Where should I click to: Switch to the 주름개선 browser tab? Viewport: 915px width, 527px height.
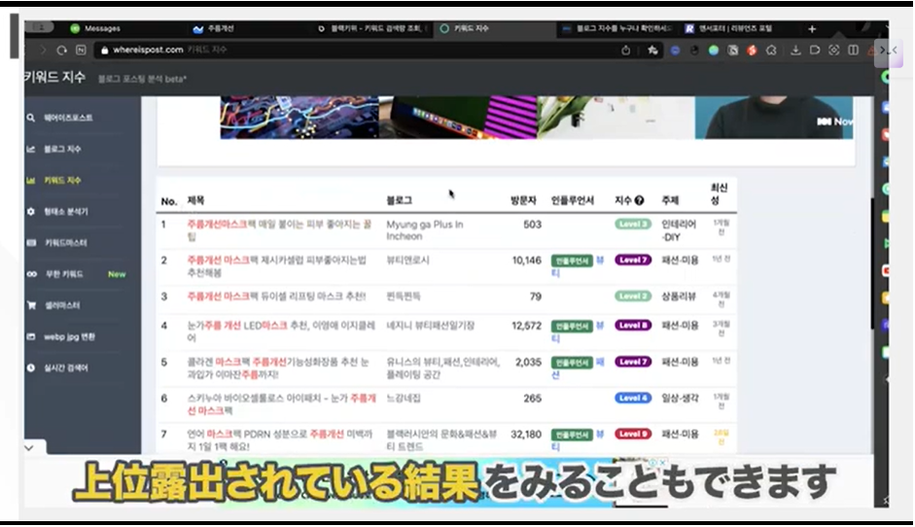[x=220, y=29]
